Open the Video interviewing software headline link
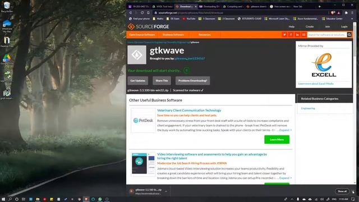 [212, 156]
